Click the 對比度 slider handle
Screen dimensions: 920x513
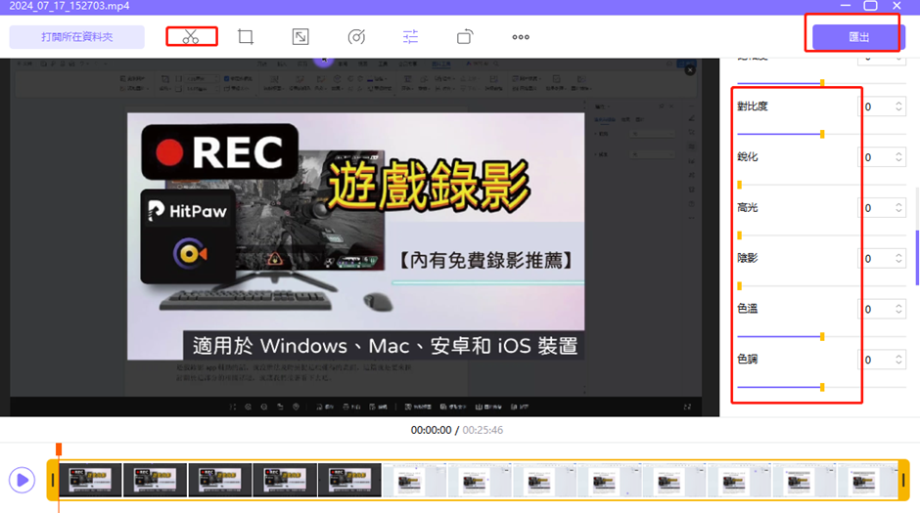(822, 134)
